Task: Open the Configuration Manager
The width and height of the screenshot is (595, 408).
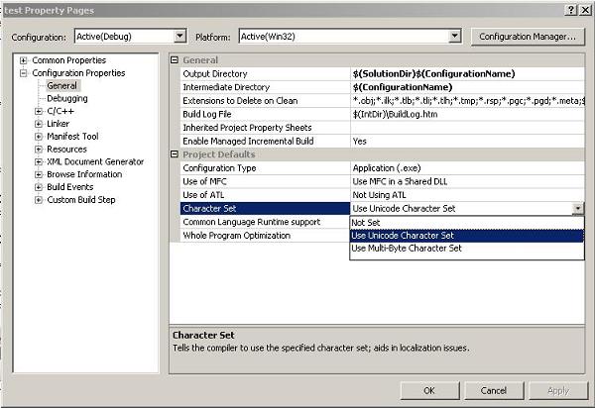Action: pos(526,37)
